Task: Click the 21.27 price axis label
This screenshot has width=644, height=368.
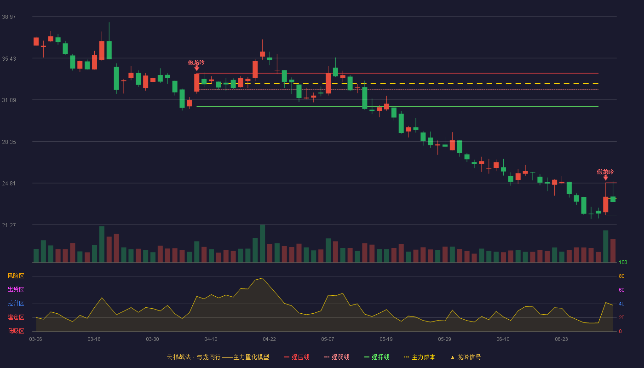Action: tap(9, 225)
